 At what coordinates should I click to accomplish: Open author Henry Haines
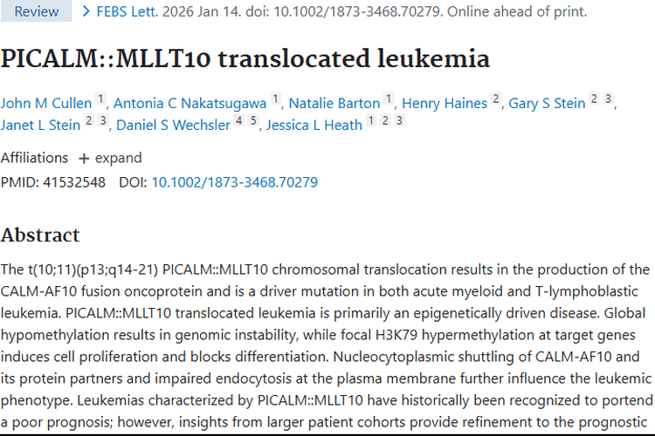coord(444,103)
